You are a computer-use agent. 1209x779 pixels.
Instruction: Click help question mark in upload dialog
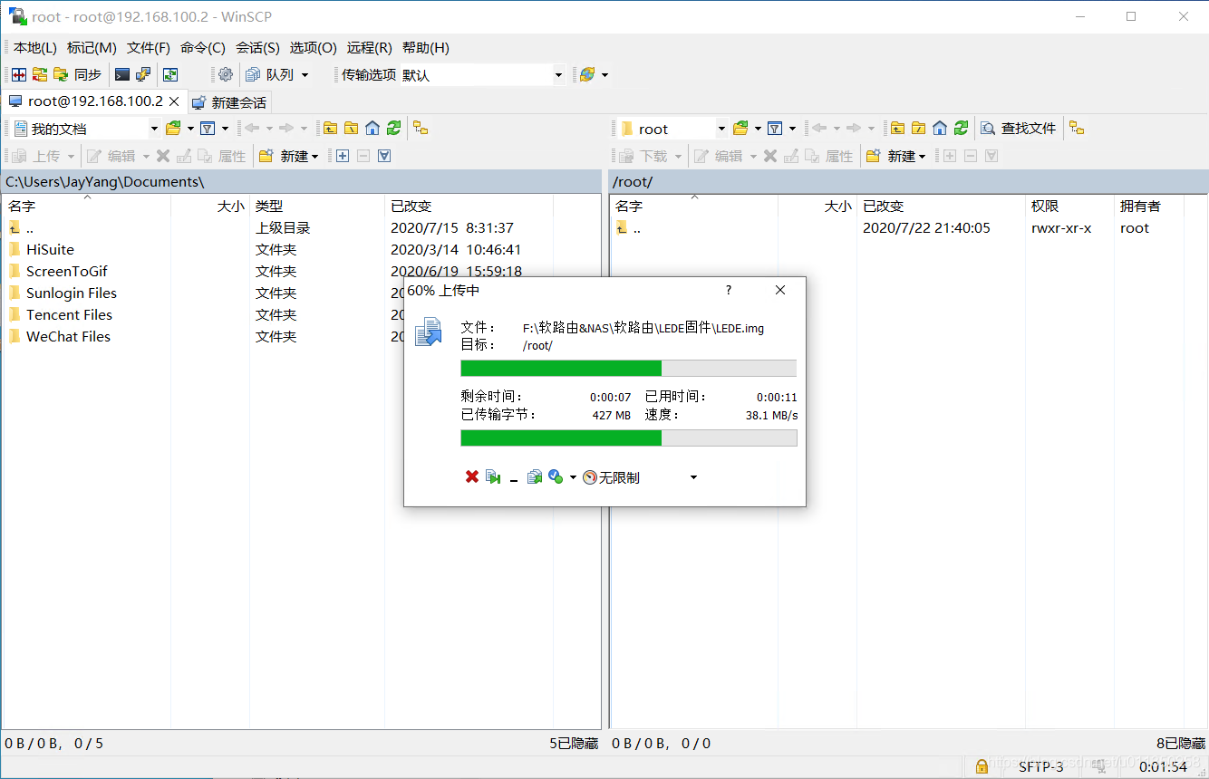tap(729, 290)
